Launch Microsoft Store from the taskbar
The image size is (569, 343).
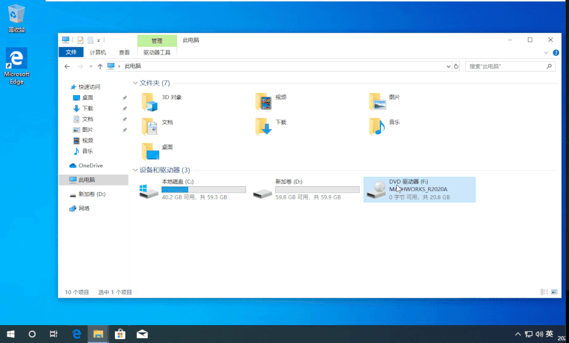click(x=120, y=334)
